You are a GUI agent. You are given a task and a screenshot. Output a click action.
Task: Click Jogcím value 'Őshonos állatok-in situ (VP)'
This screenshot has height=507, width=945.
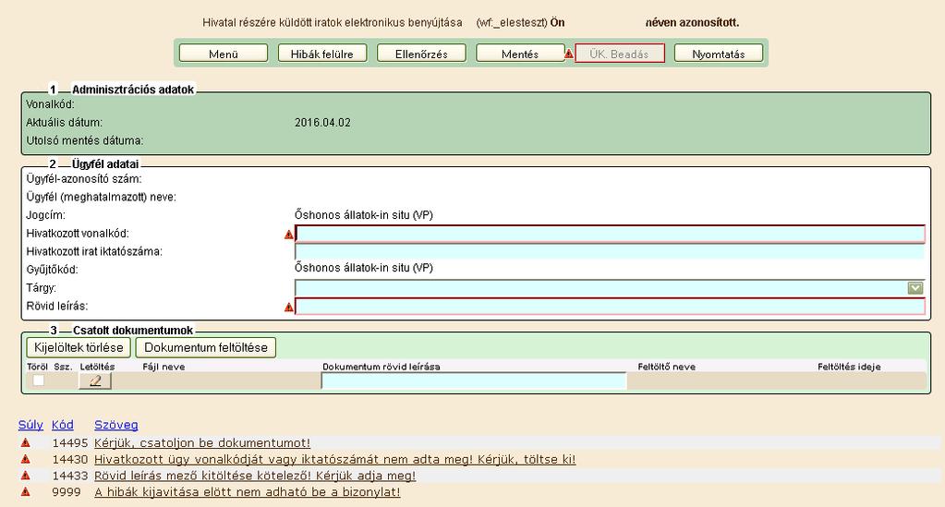tap(364, 215)
